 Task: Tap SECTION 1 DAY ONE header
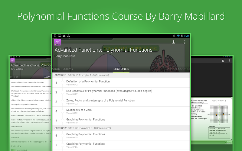(x=121, y=75)
